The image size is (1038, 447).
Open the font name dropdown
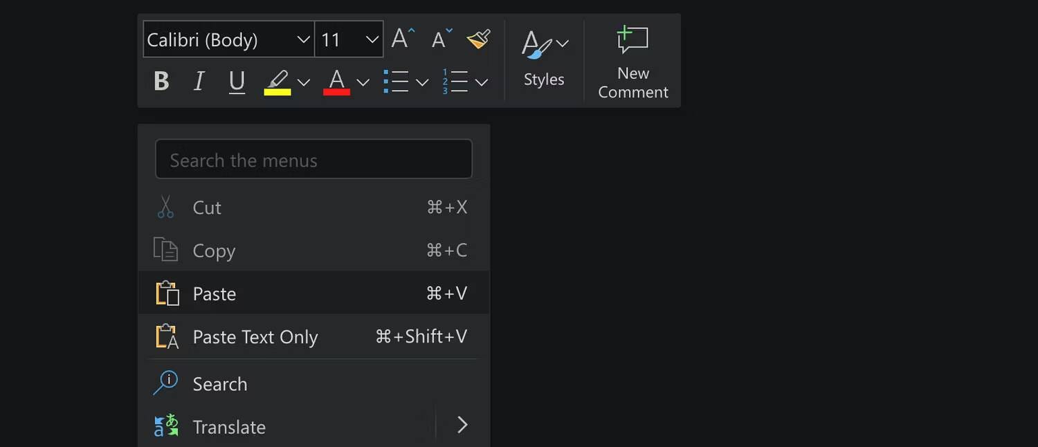click(303, 39)
